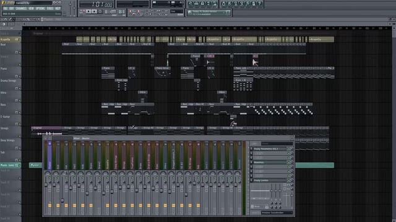Open the EDIT menu
The width and height of the screenshot is (396, 222).
pos(12,8)
